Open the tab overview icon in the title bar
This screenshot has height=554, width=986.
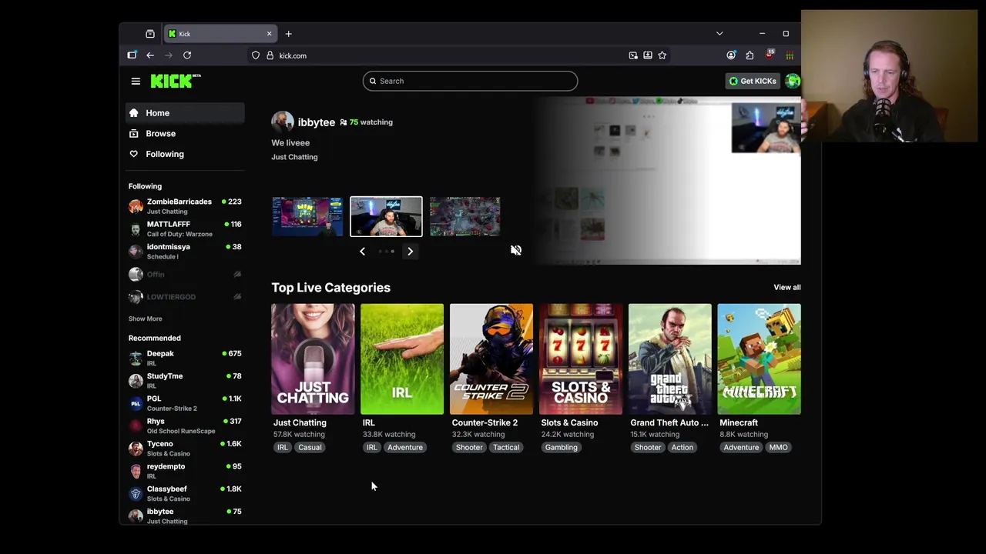pyautogui.click(x=150, y=34)
